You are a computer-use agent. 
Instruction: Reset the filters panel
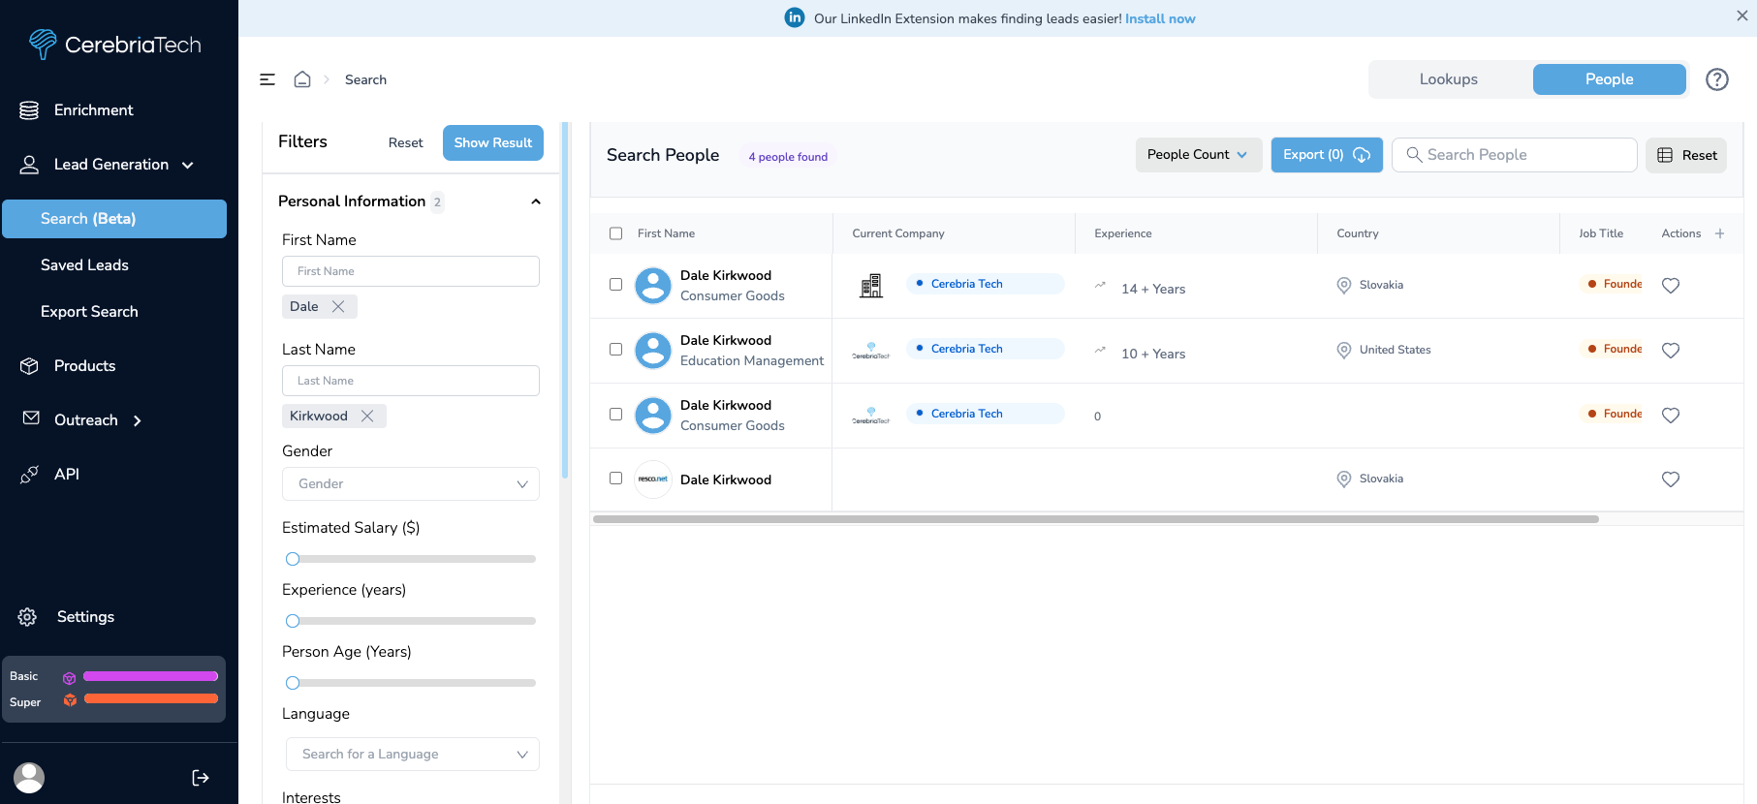(405, 142)
